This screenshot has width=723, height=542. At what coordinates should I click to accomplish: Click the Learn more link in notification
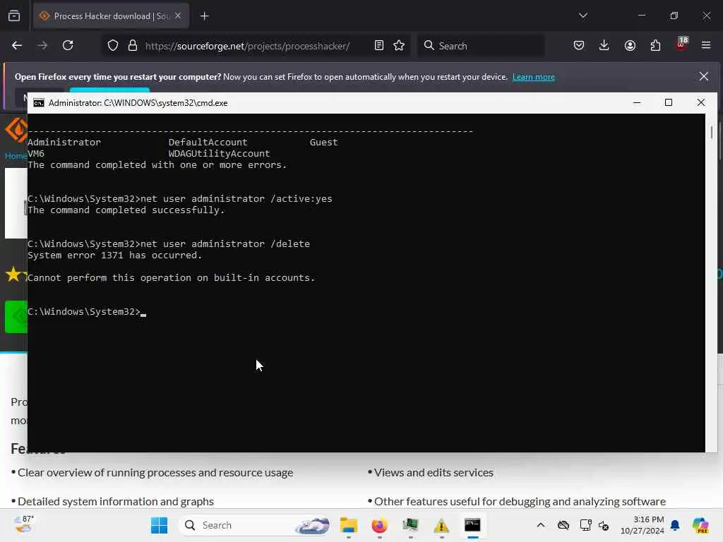tap(534, 77)
